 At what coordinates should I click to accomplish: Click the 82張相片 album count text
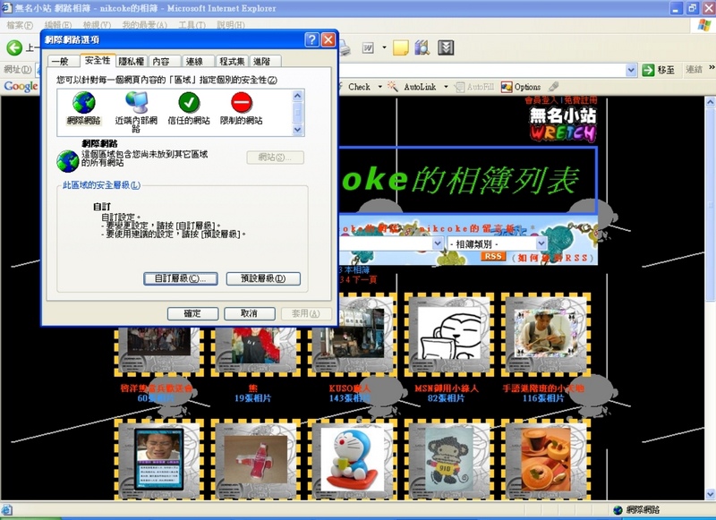(446, 398)
